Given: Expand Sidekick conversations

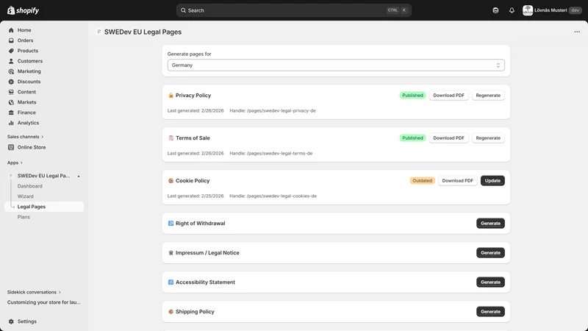Looking at the screenshot, I should pos(34,292).
